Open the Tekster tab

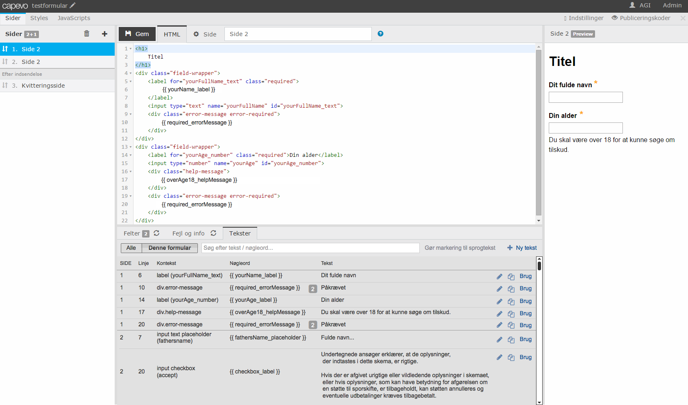pos(240,233)
